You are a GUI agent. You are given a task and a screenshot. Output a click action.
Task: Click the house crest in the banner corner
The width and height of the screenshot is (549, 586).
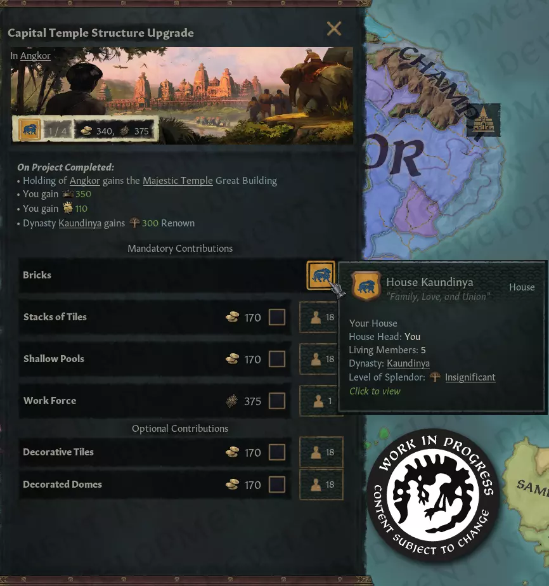coord(30,129)
